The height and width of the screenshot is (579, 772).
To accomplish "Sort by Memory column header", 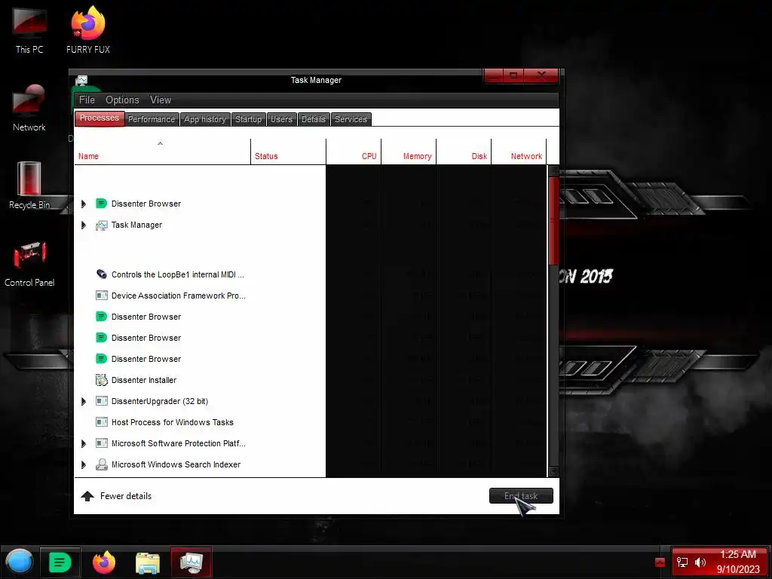I will [409, 151].
